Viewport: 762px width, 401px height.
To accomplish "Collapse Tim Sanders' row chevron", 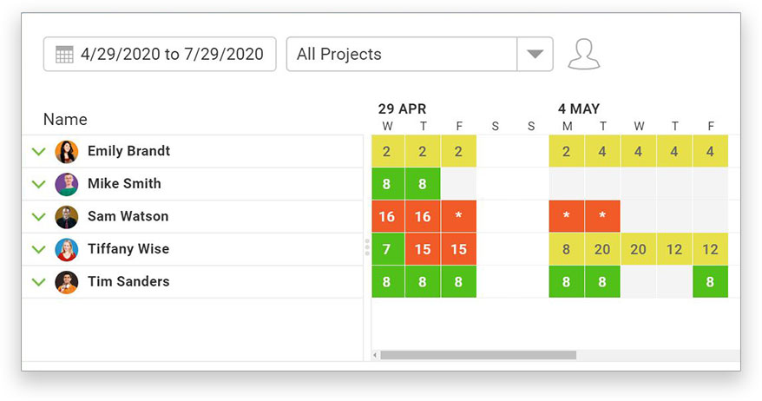I will [38, 282].
